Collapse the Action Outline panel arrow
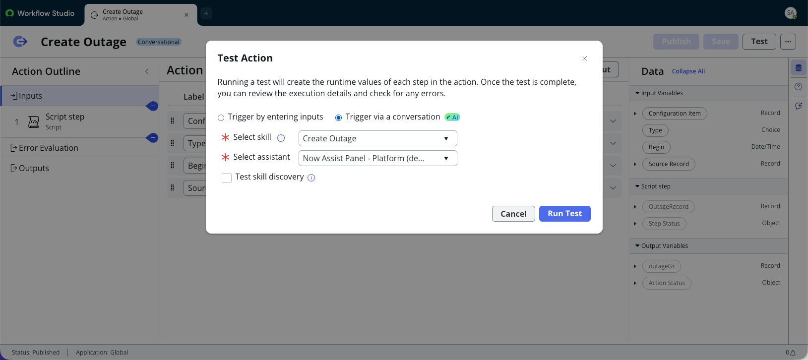This screenshot has height=360, width=808. click(x=147, y=71)
